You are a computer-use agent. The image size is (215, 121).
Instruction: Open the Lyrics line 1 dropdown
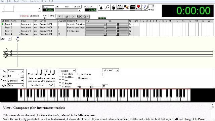(x=117, y=70)
